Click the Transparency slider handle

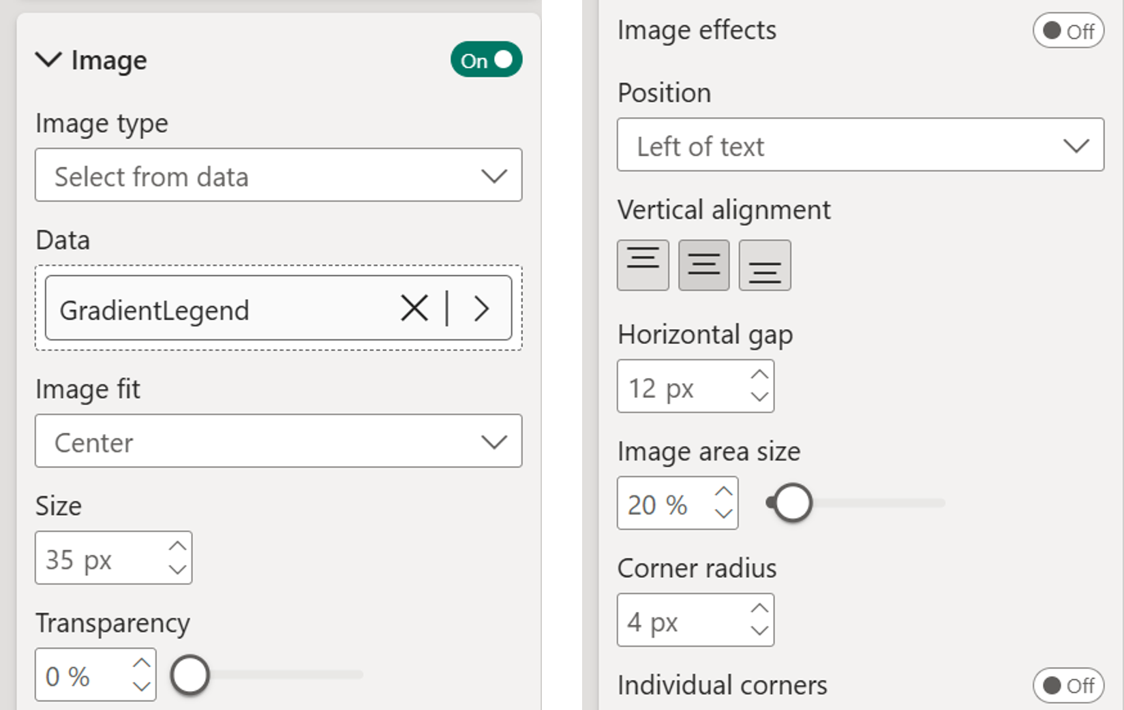(x=189, y=675)
